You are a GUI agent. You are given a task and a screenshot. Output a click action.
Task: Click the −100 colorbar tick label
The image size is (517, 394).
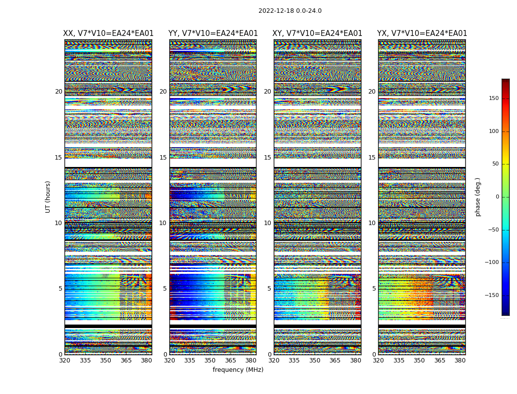492,262
